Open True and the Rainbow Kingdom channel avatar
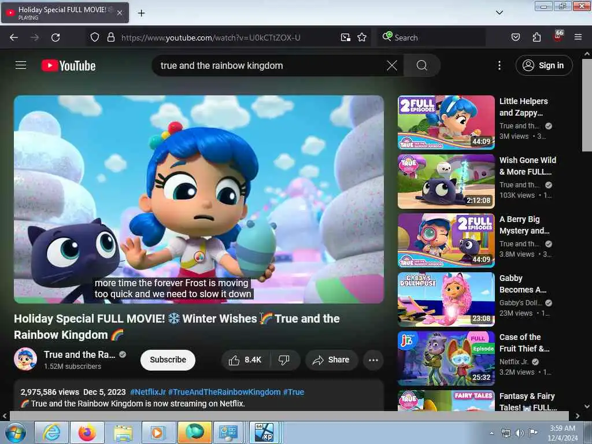 (x=25, y=359)
